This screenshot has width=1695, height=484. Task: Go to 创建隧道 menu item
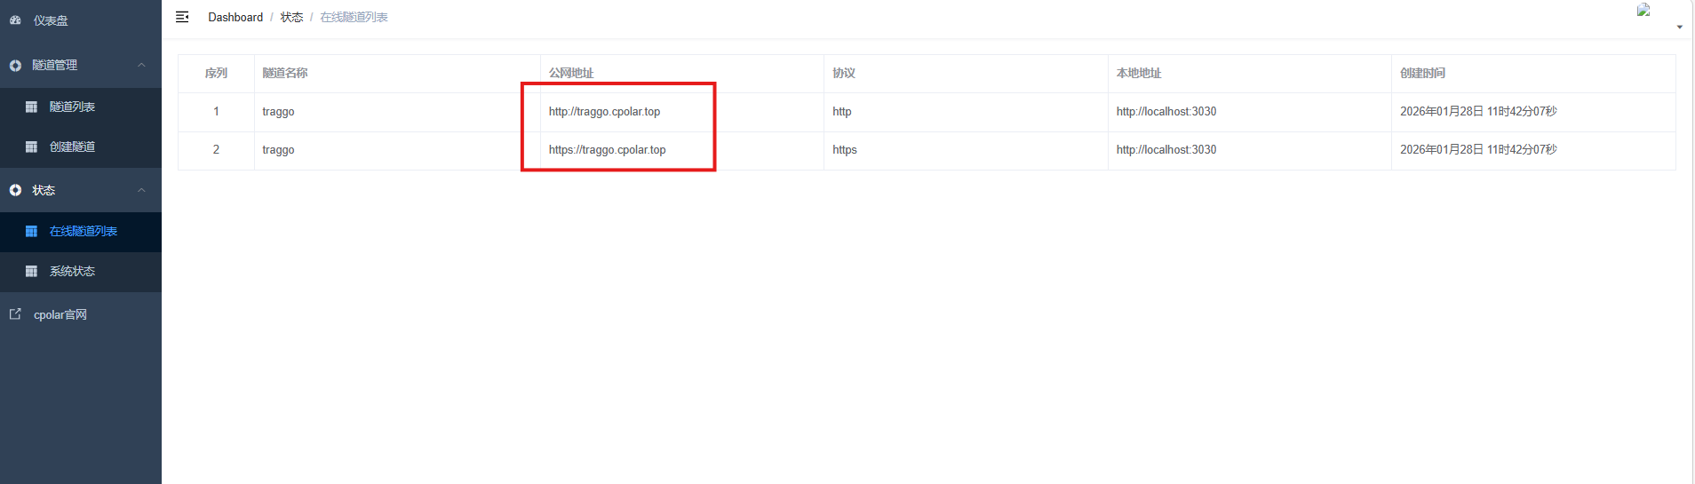[72, 147]
